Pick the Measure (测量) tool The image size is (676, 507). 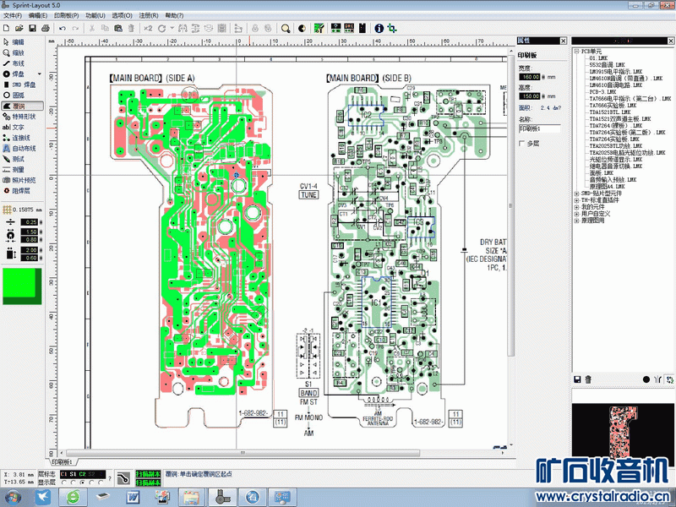(18, 169)
